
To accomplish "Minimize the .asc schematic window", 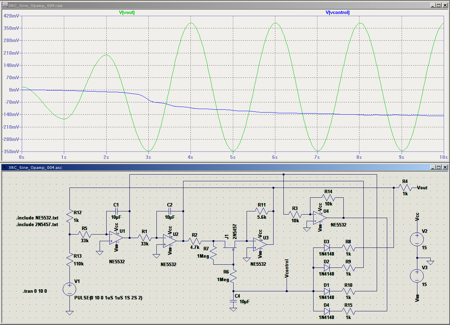I will tap(433, 167).
